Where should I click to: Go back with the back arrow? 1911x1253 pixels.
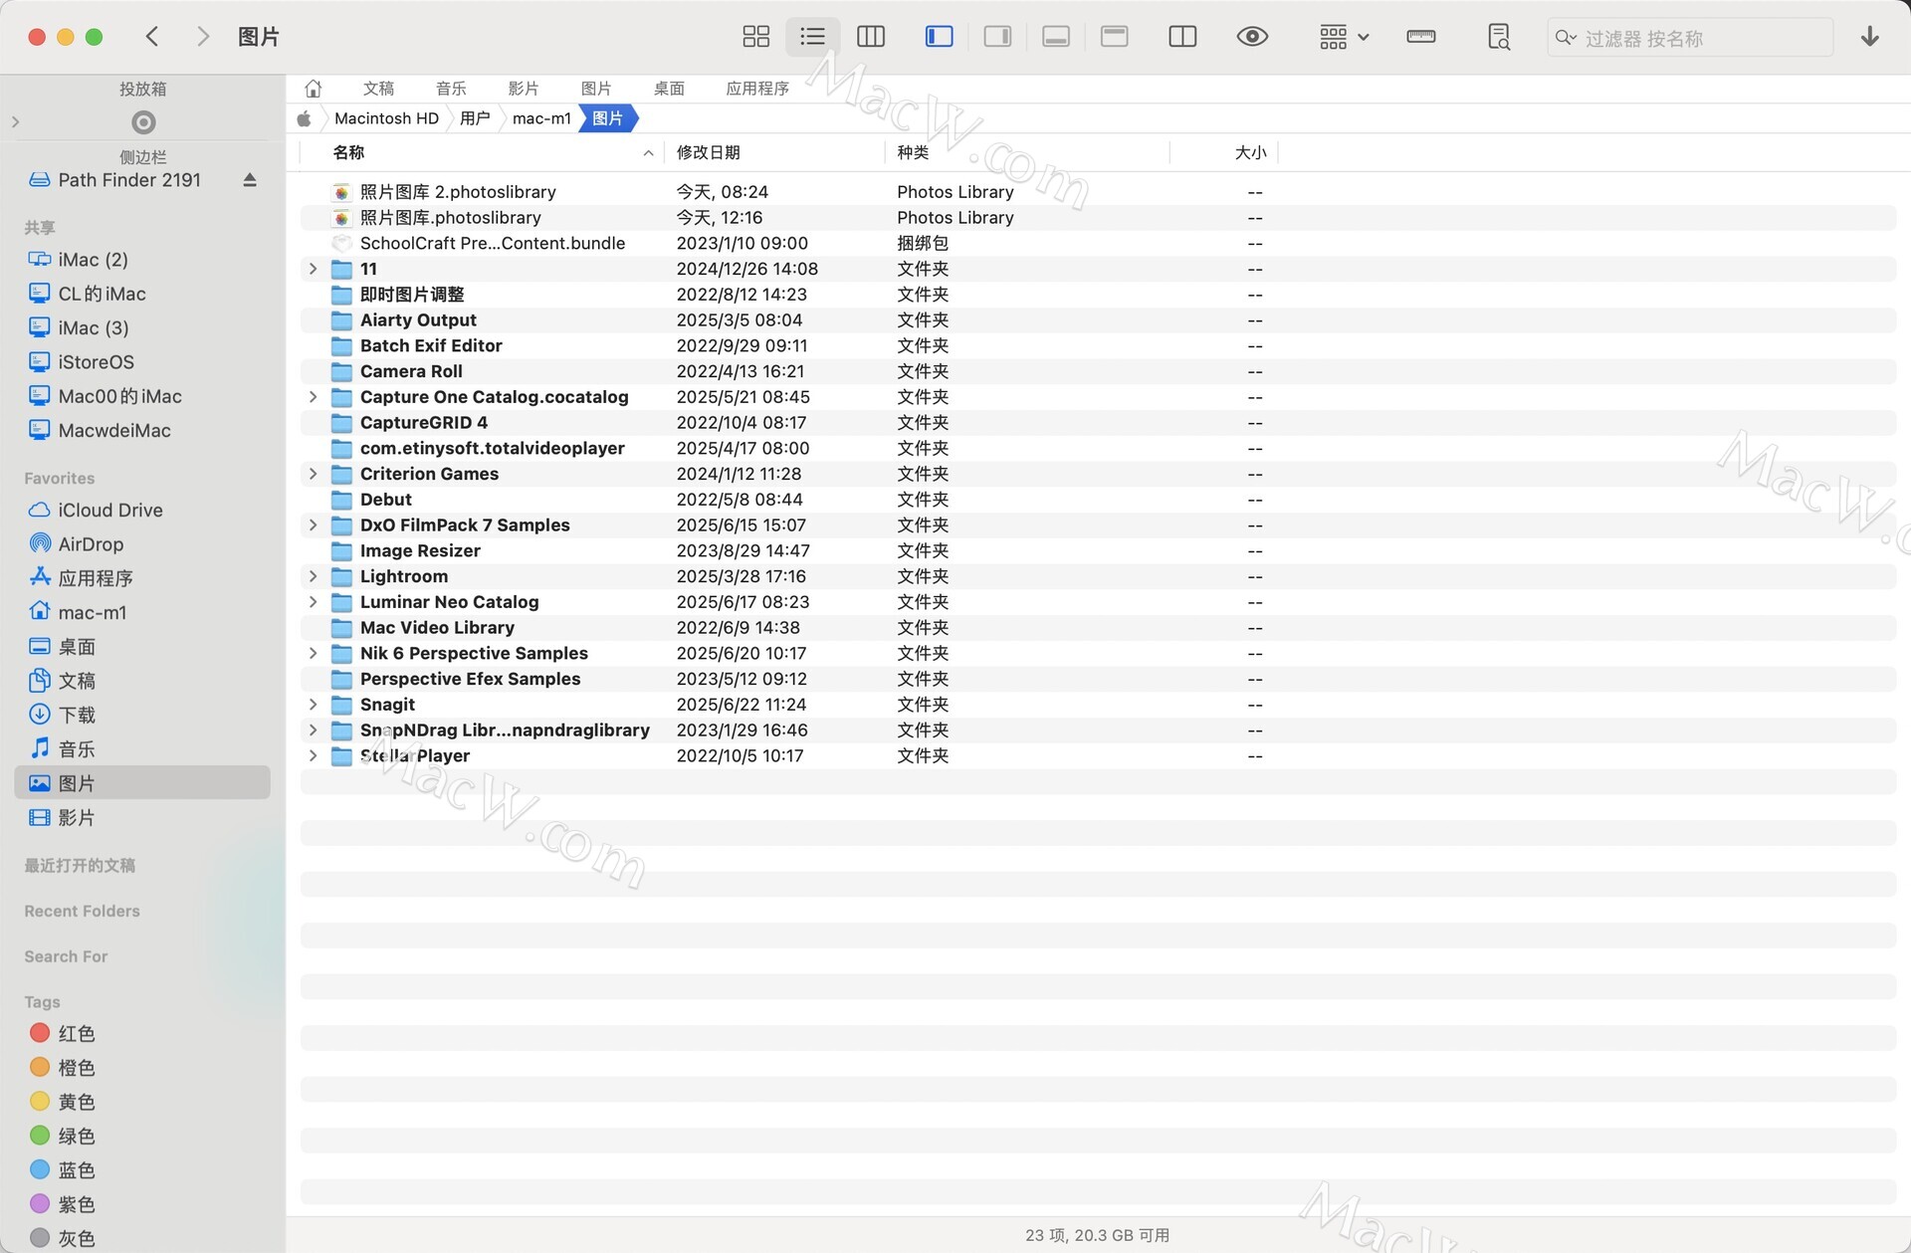pos(152,37)
